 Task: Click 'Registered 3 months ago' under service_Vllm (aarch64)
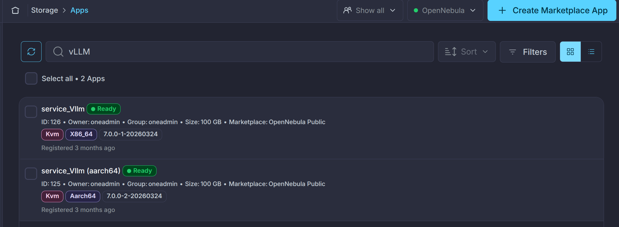tap(78, 210)
